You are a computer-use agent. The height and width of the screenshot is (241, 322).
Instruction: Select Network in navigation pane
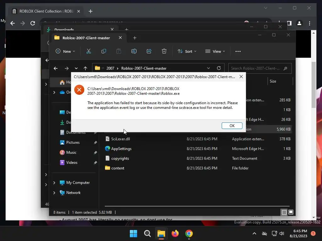coord(73,193)
